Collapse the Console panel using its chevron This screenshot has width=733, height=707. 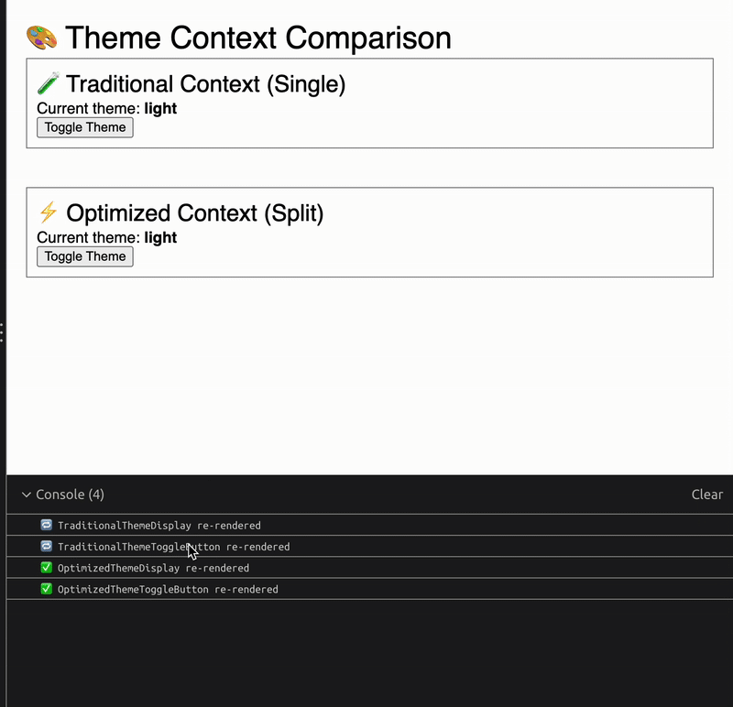tap(27, 495)
